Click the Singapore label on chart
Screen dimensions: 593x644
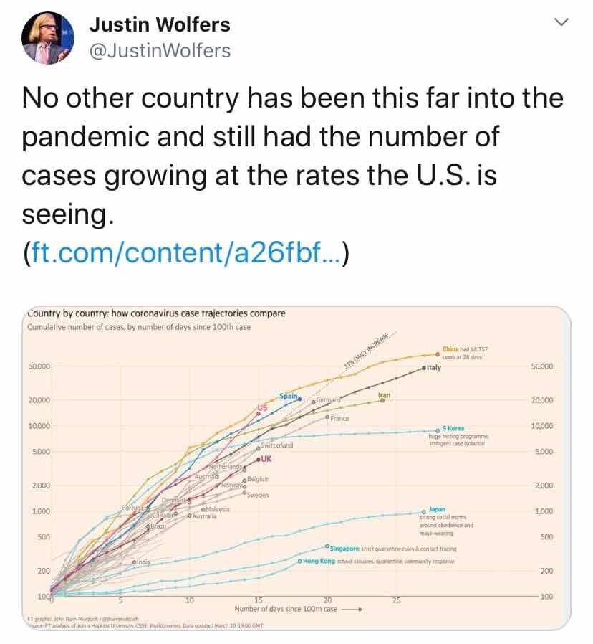[x=345, y=549]
